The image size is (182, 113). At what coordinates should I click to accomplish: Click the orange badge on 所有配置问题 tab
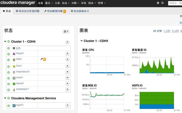64,11
